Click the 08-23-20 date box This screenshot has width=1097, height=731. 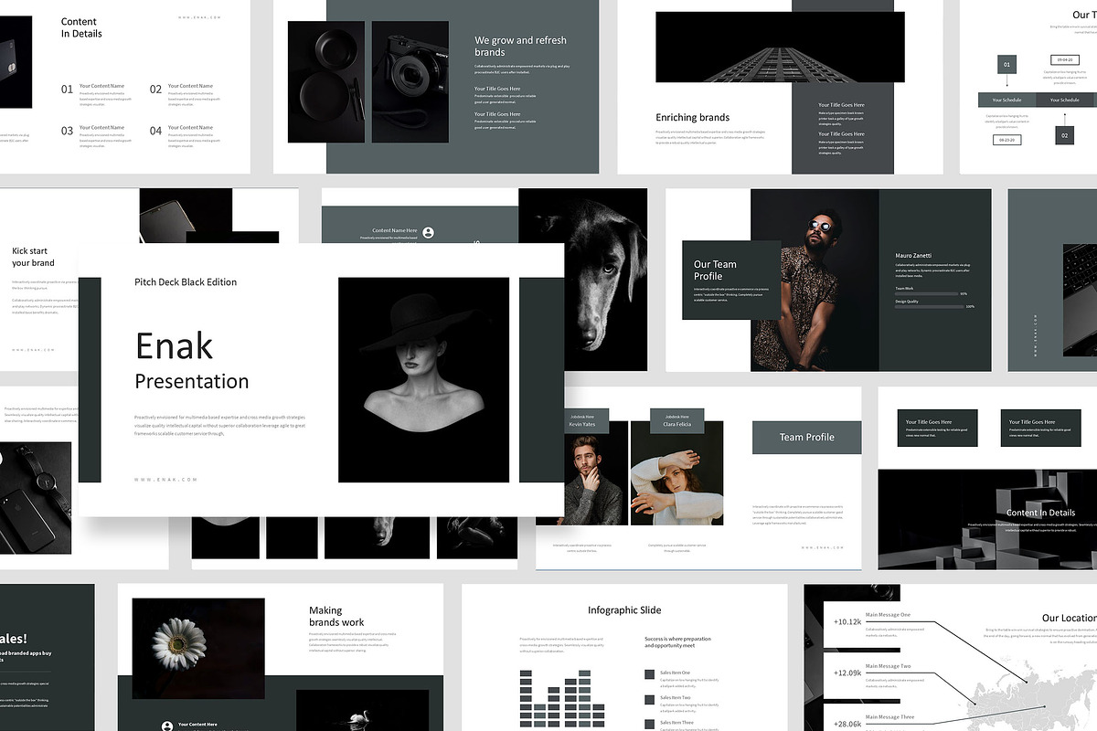pyautogui.click(x=1006, y=140)
